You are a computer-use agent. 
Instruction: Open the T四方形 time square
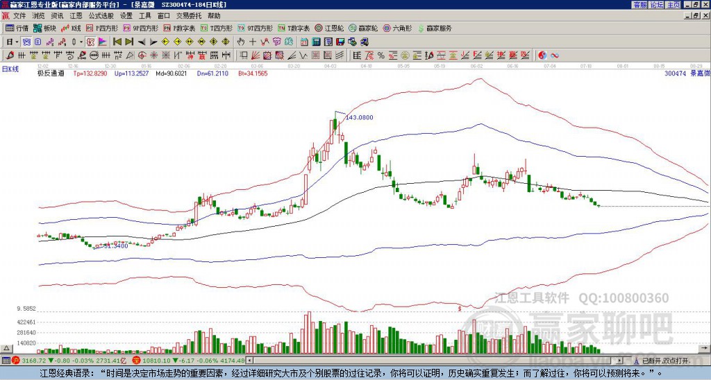pyautogui.click(x=217, y=28)
